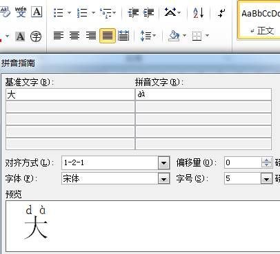Click the 拼音指南 dialog title
280x254 pixels.
pos(18,63)
